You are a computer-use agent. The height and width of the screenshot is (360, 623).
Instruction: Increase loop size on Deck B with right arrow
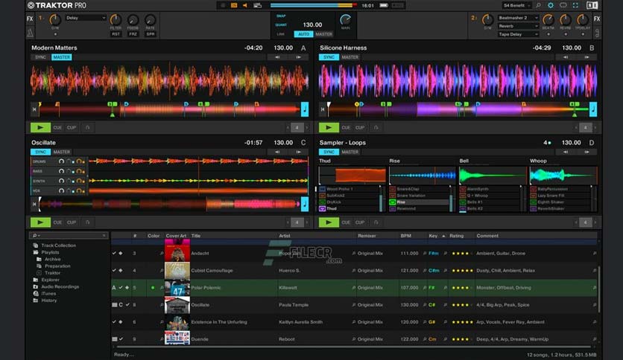click(x=595, y=127)
